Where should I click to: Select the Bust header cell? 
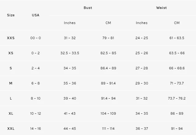[88, 8]
